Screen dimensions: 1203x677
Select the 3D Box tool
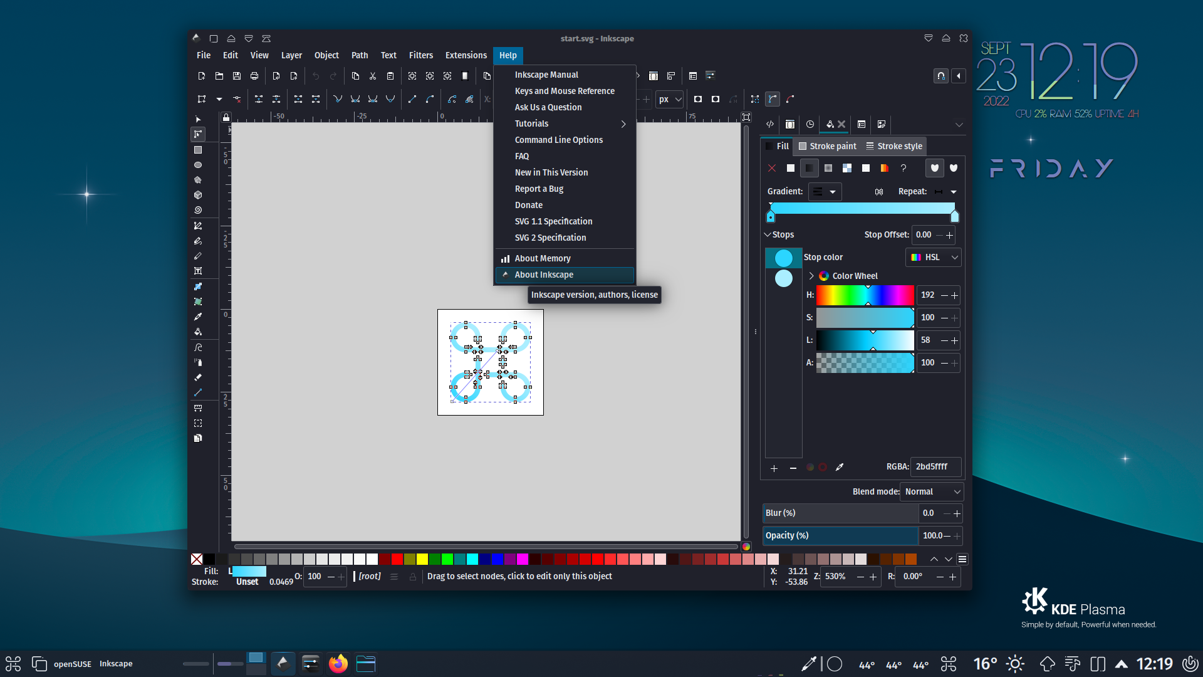click(198, 195)
